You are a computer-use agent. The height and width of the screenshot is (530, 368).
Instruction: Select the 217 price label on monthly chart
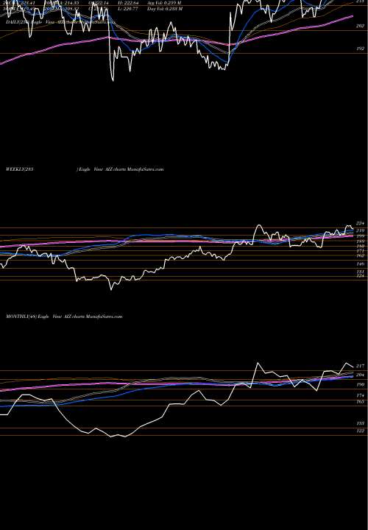point(360,366)
